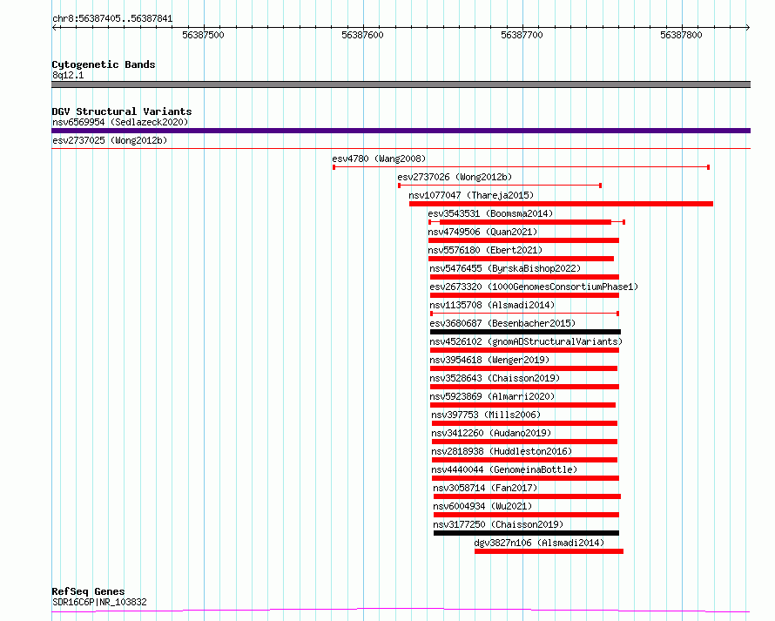Open the esv2673320 1000GenomesConsortiumPhase1 entry
Image resolution: width=775 pixels, height=621 pixels.
coord(534,287)
